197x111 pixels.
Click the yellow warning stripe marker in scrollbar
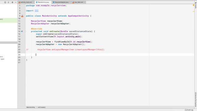(194, 11)
